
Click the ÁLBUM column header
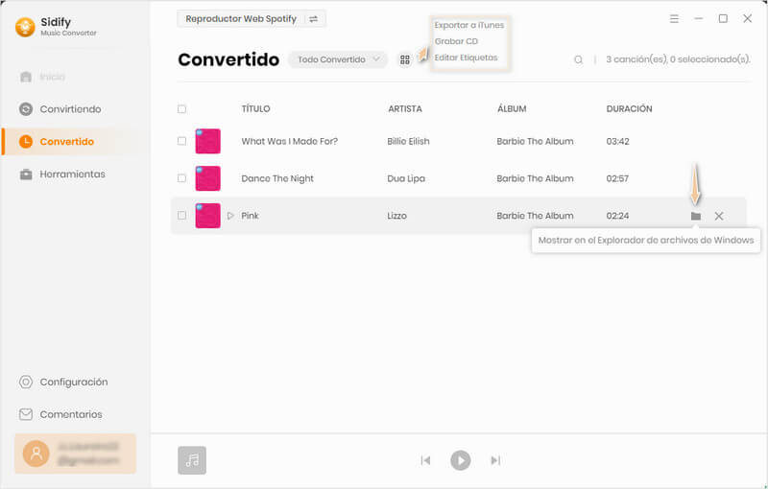click(512, 108)
